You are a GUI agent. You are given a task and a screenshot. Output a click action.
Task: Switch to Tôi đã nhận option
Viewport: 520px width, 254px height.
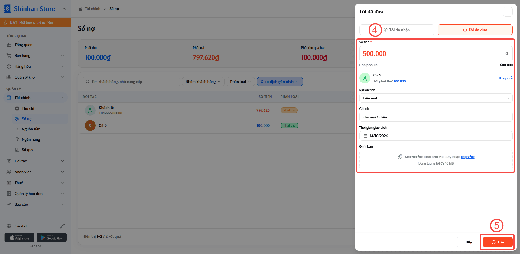397,30
